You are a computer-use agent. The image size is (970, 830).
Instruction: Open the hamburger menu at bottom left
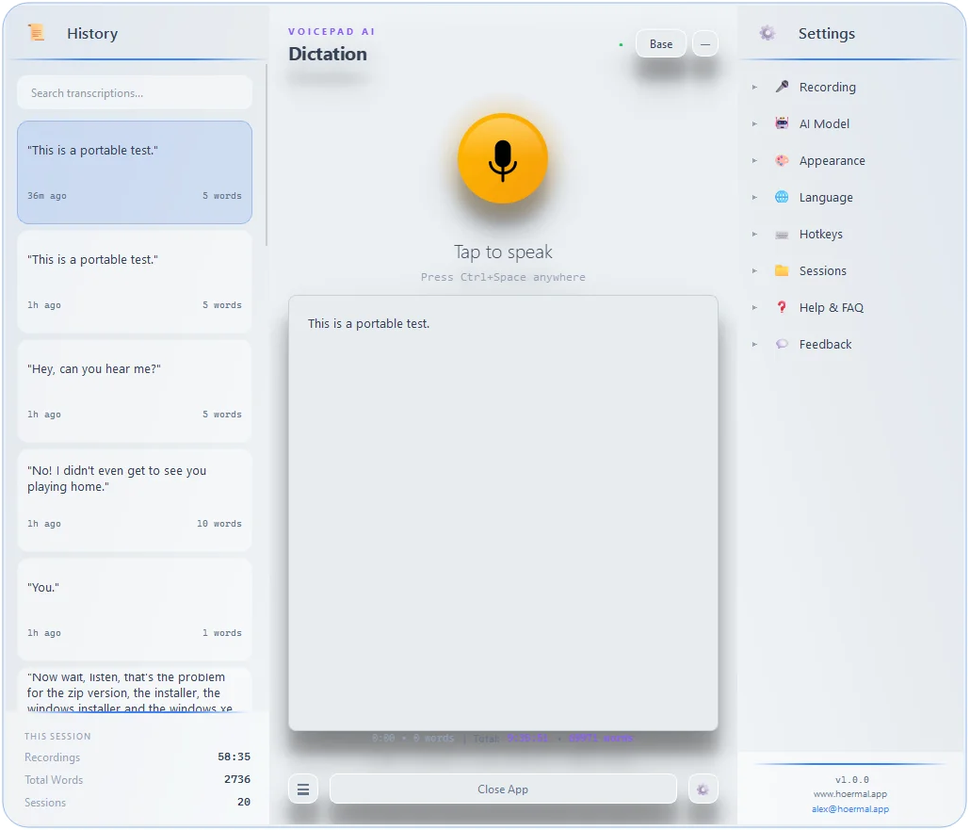[303, 789]
